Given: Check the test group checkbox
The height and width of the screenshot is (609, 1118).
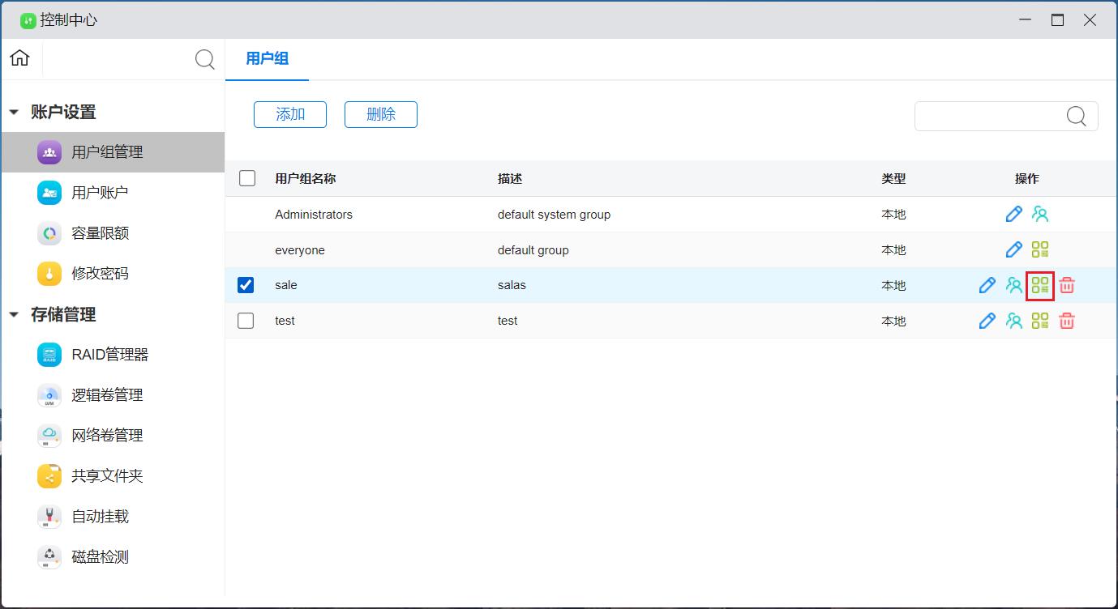Looking at the screenshot, I should click(246, 322).
